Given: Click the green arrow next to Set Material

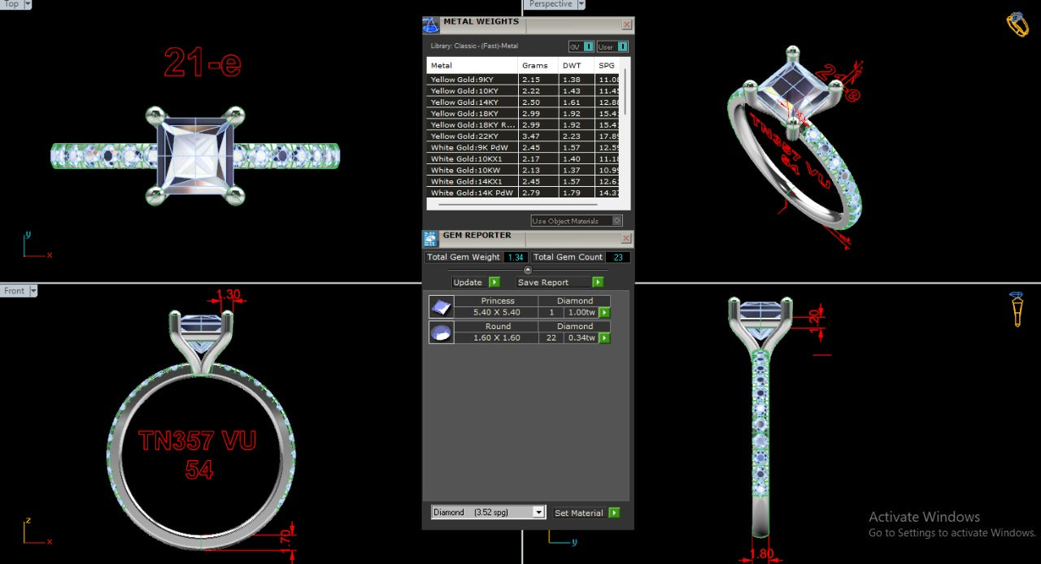Looking at the screenshot, I should [614, 513].
